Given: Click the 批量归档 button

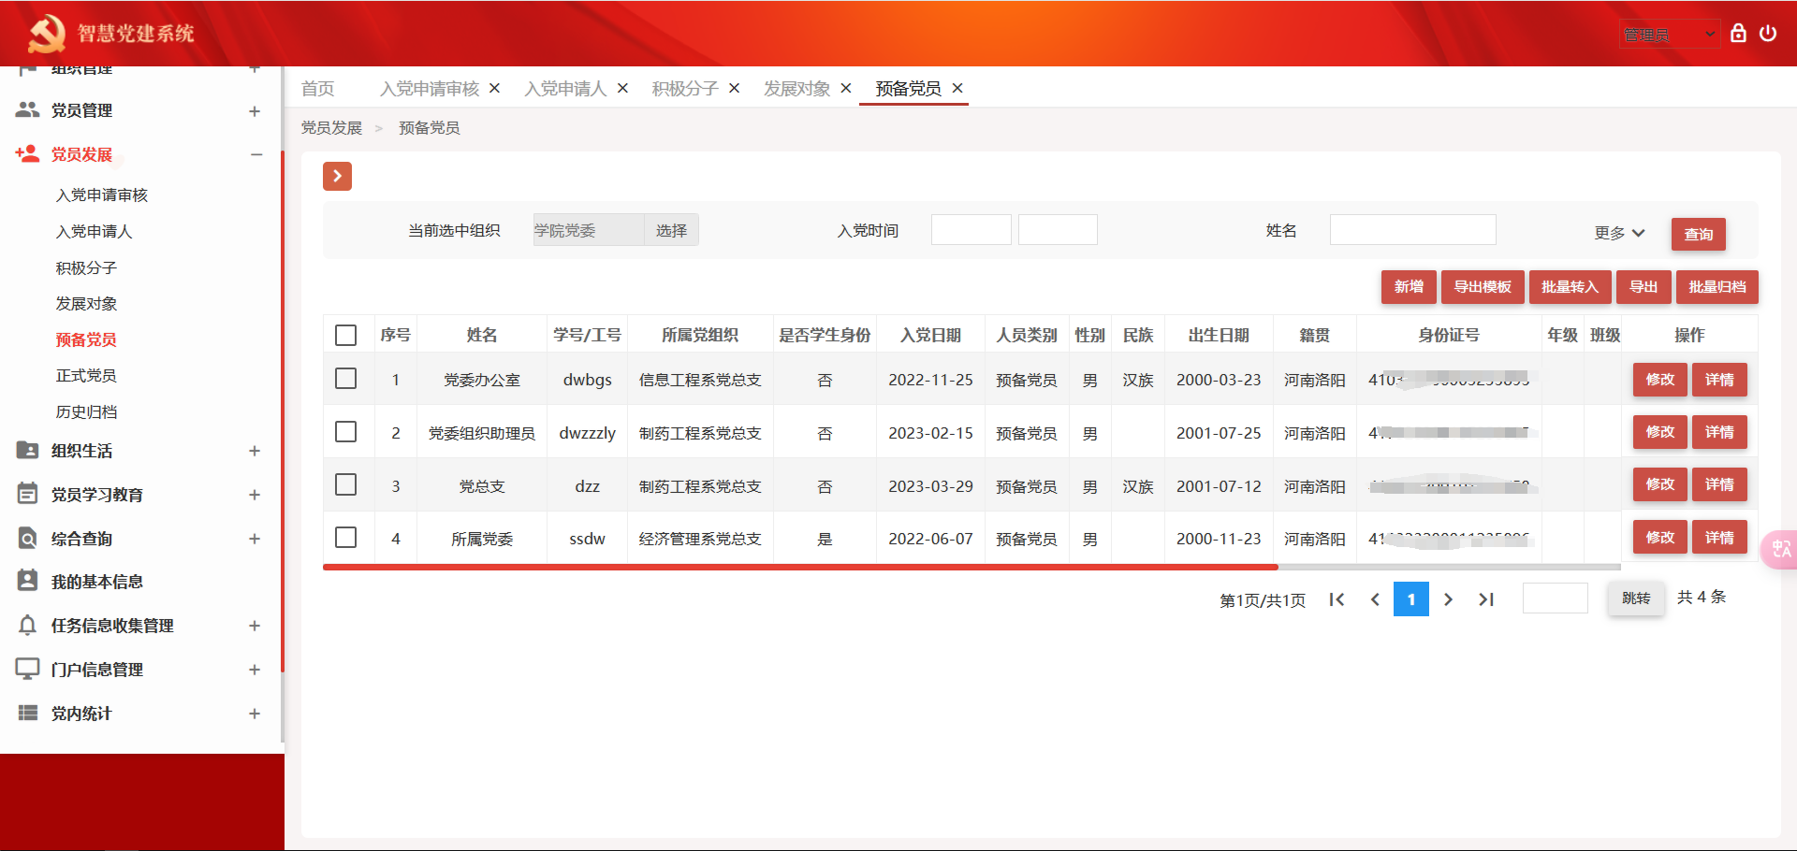Looking at the screenshot, I should 1717,287.
